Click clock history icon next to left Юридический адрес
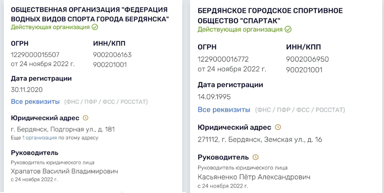 pyautogui.click(x=85, y=118)
